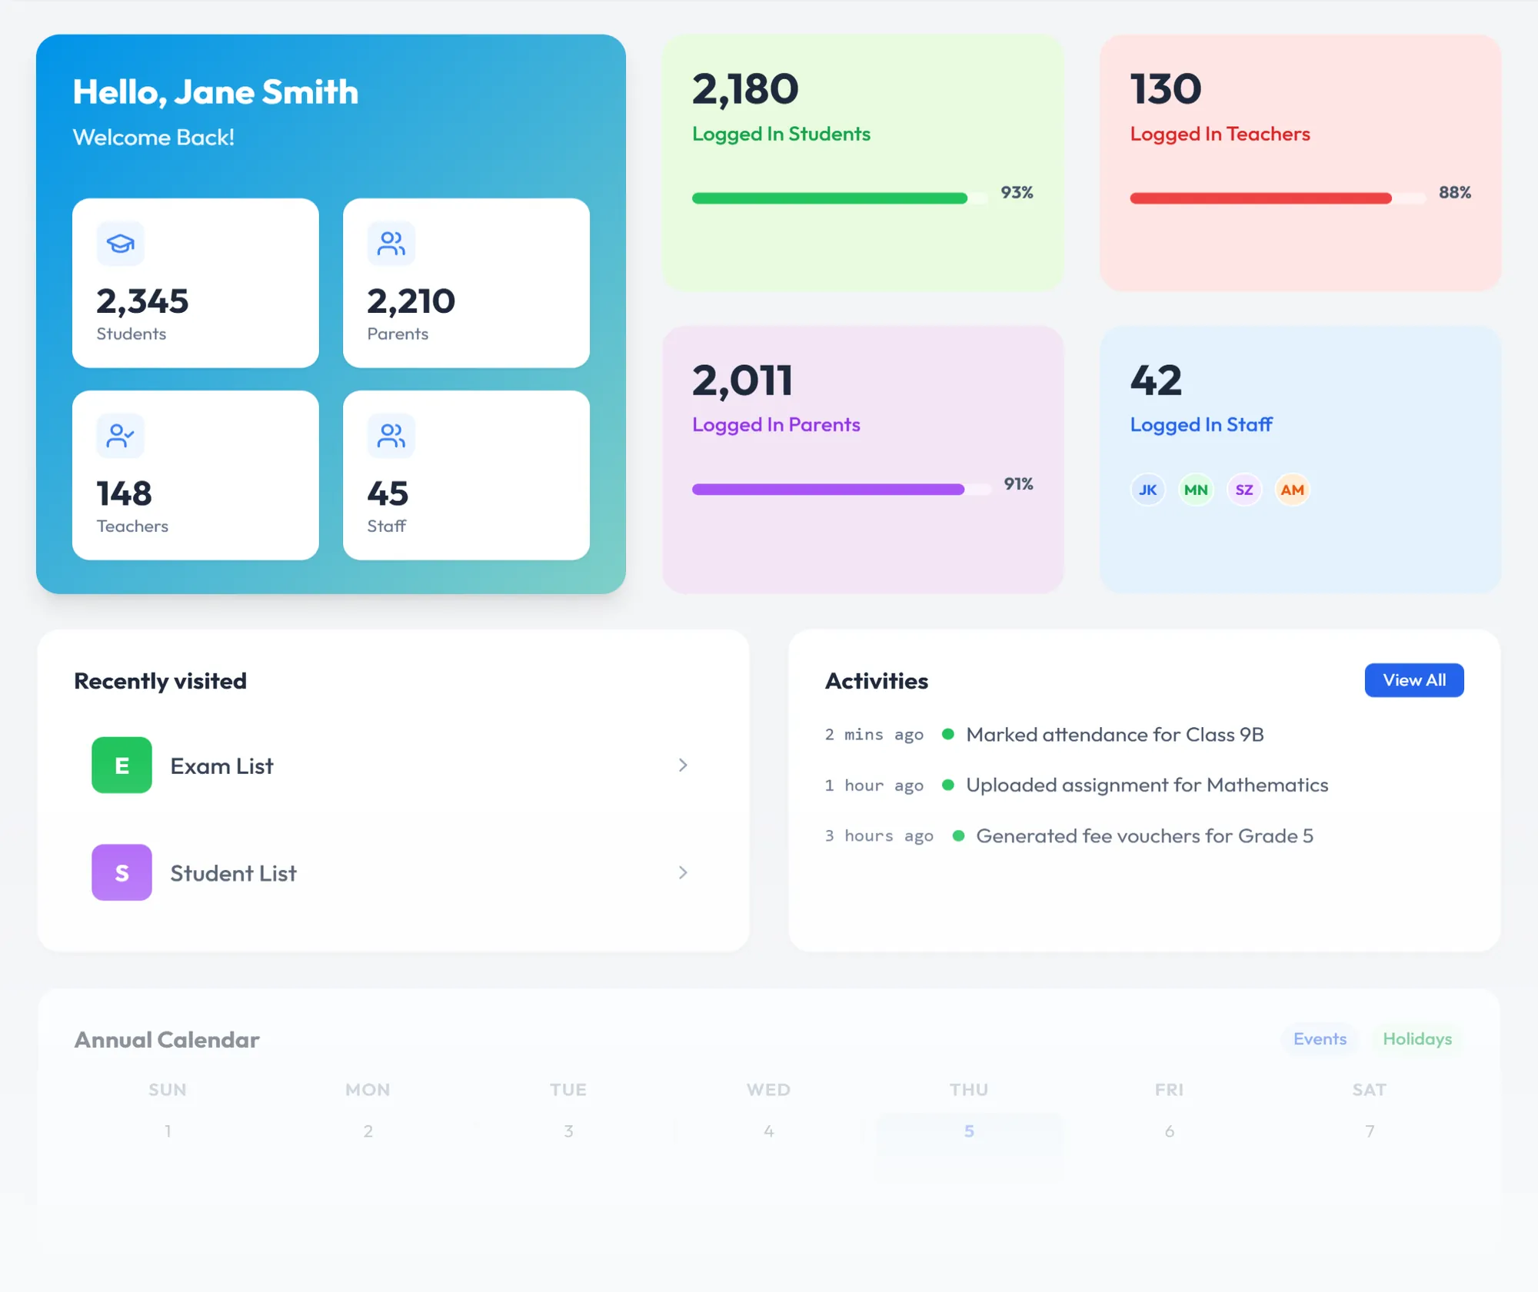This screenshot has width=1538, height=1292.
Task: Click the 'Hello, Jane Smith' greeting
Action: 215,92
